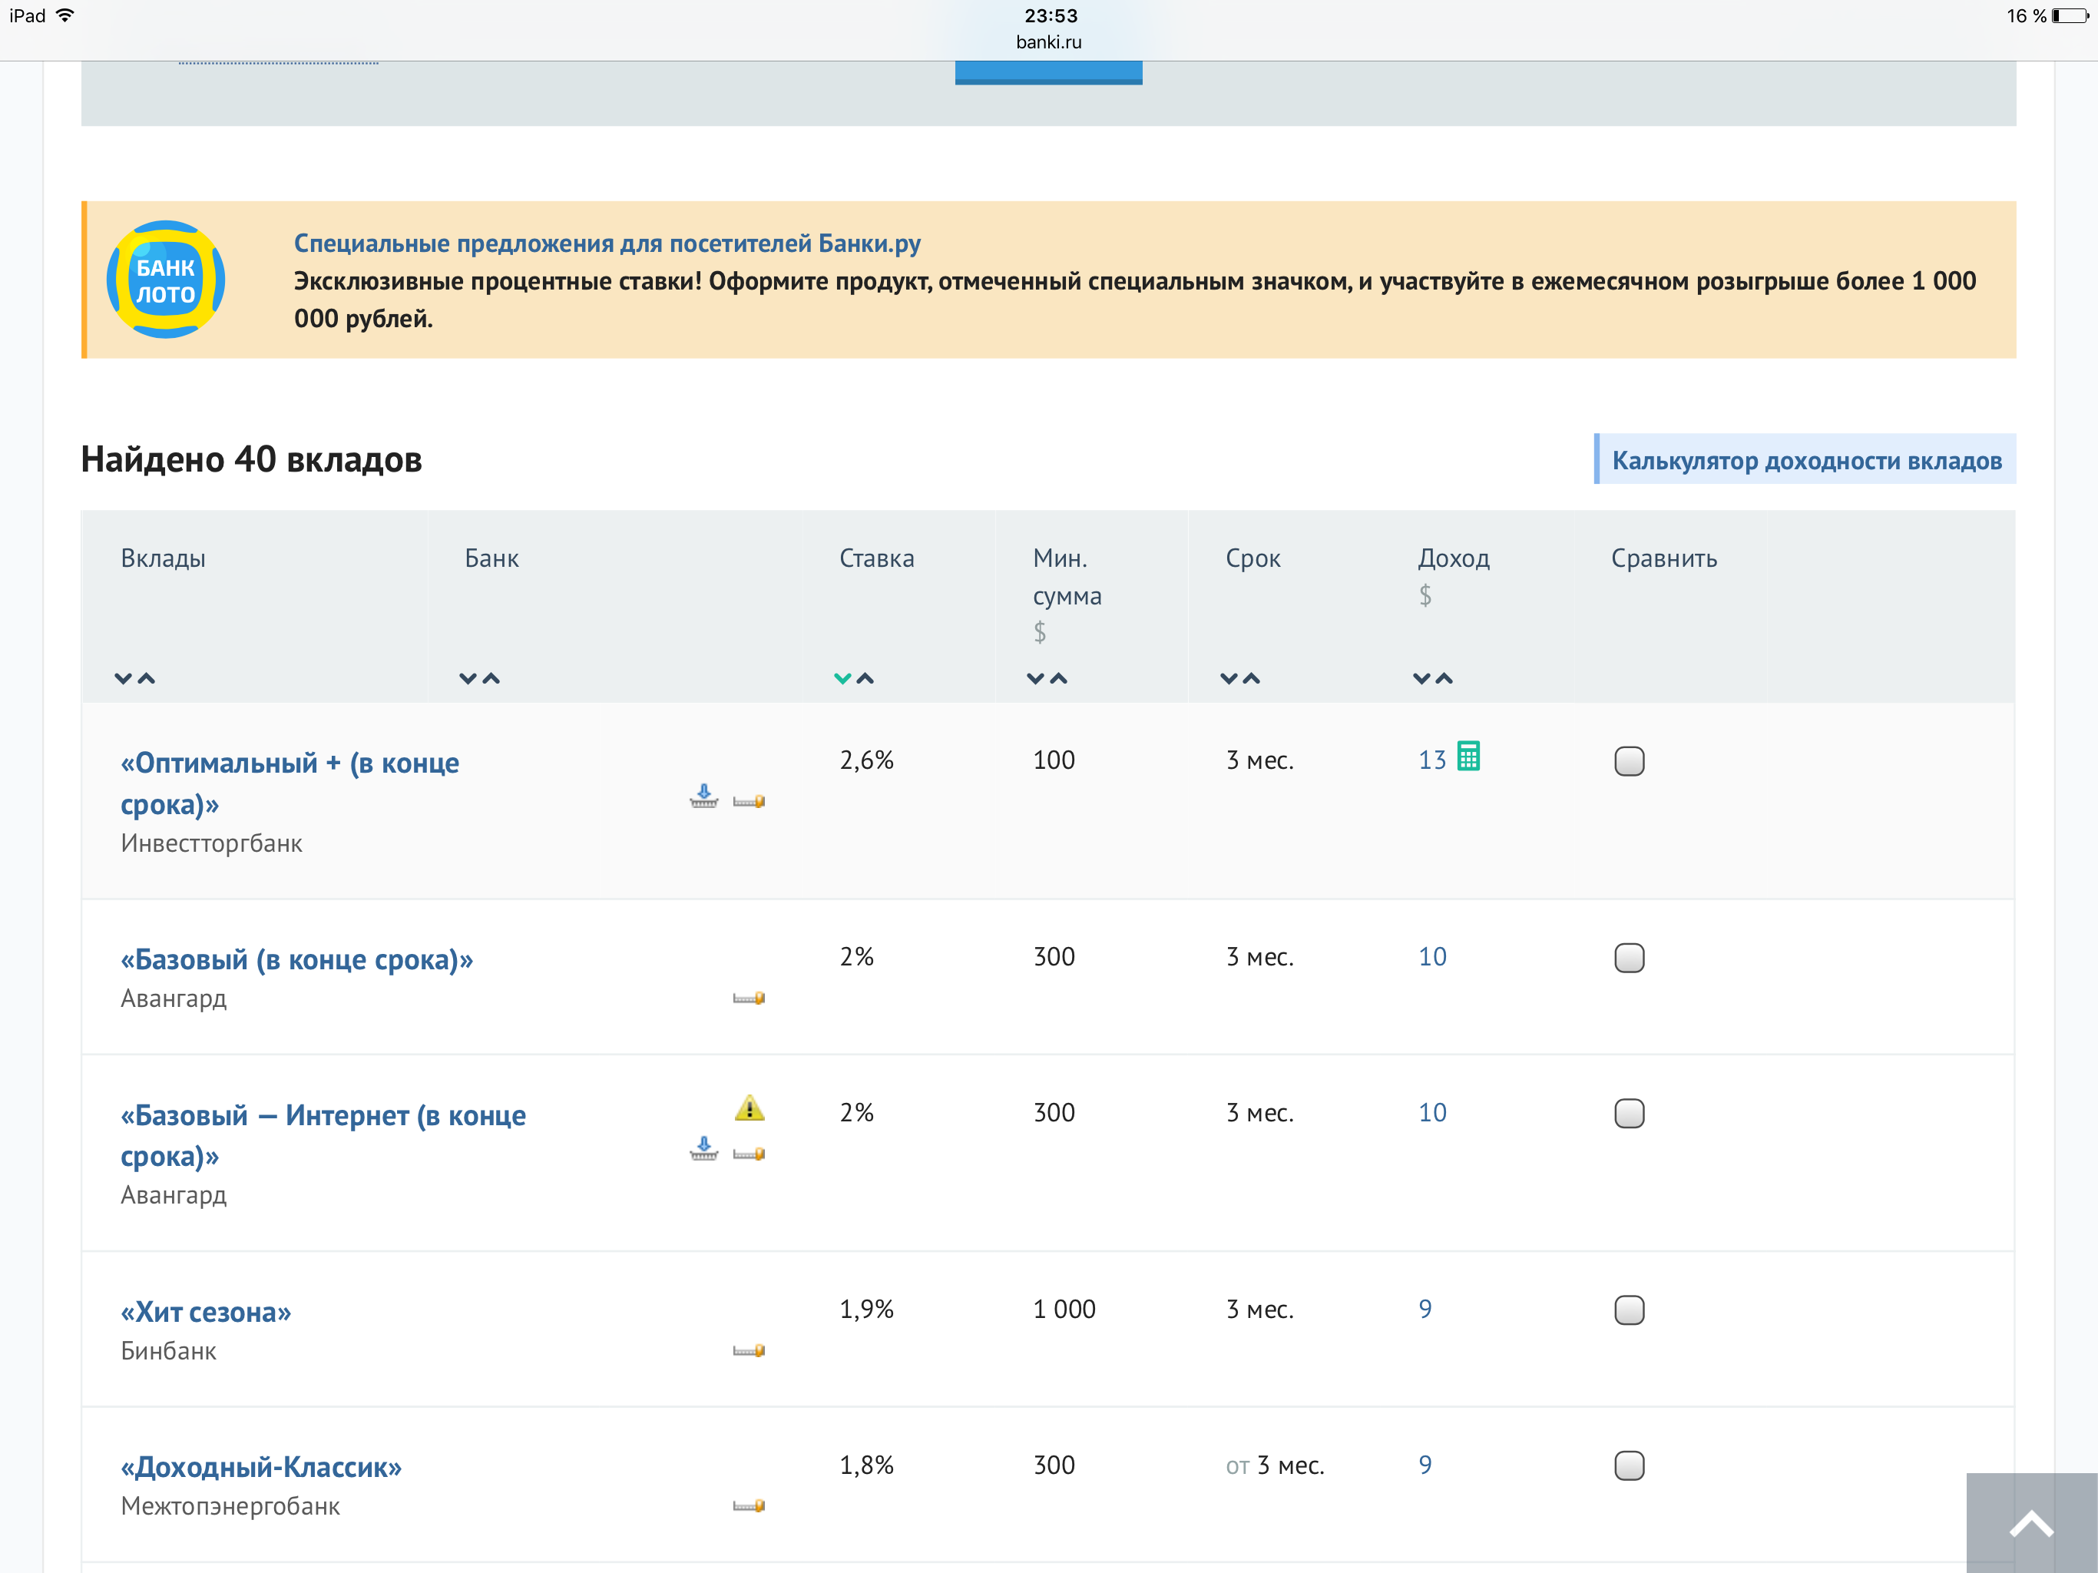2098x1573 pixels.
Task: Check compare box for «Базовый — Интернет»
Action: point(1630,1113)
